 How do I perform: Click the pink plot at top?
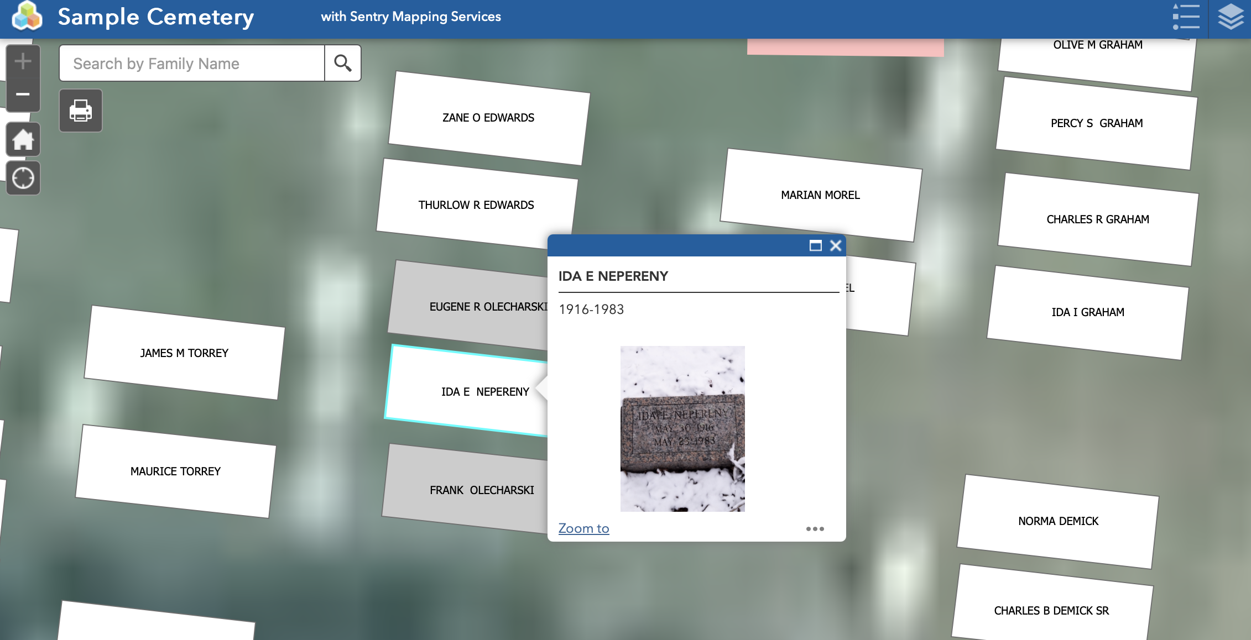point(845,47)
